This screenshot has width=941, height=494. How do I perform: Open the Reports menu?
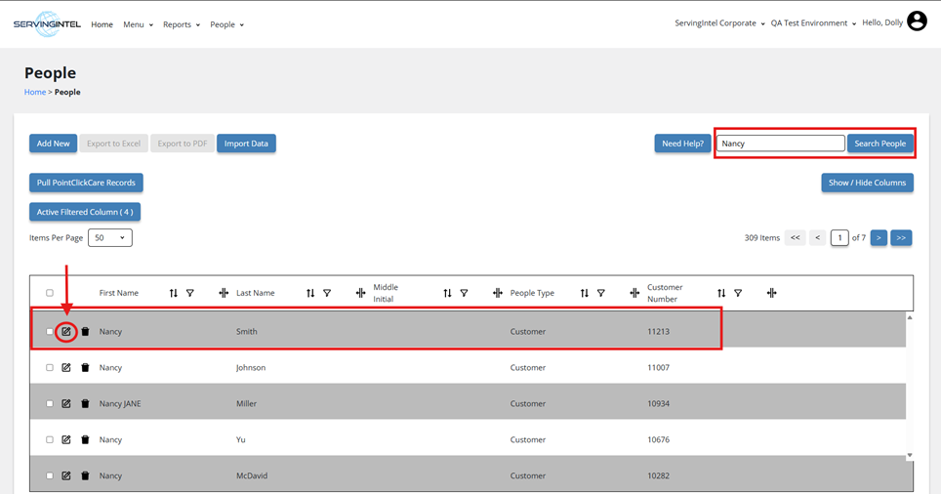[x=181, y=24]
